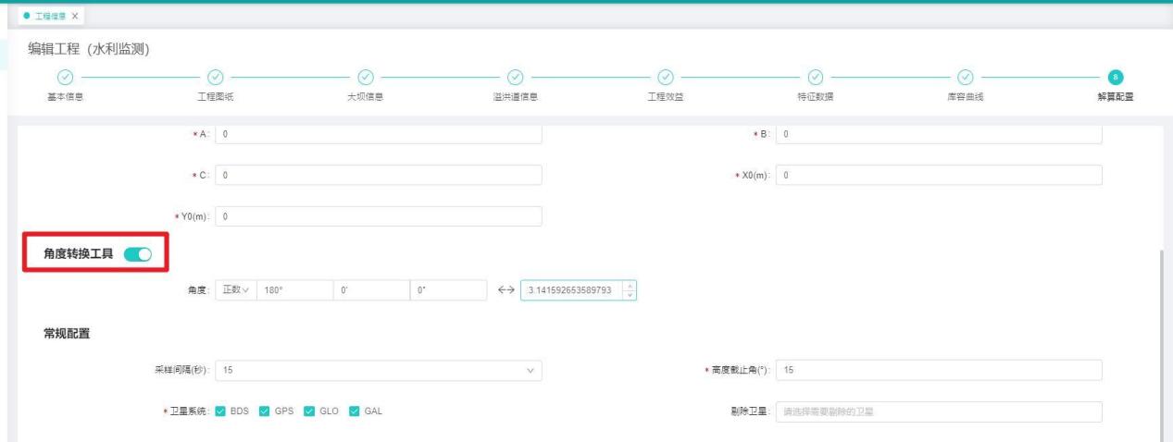
Task: Open the 正数 sign dropdown
Action: pos(235,290)
